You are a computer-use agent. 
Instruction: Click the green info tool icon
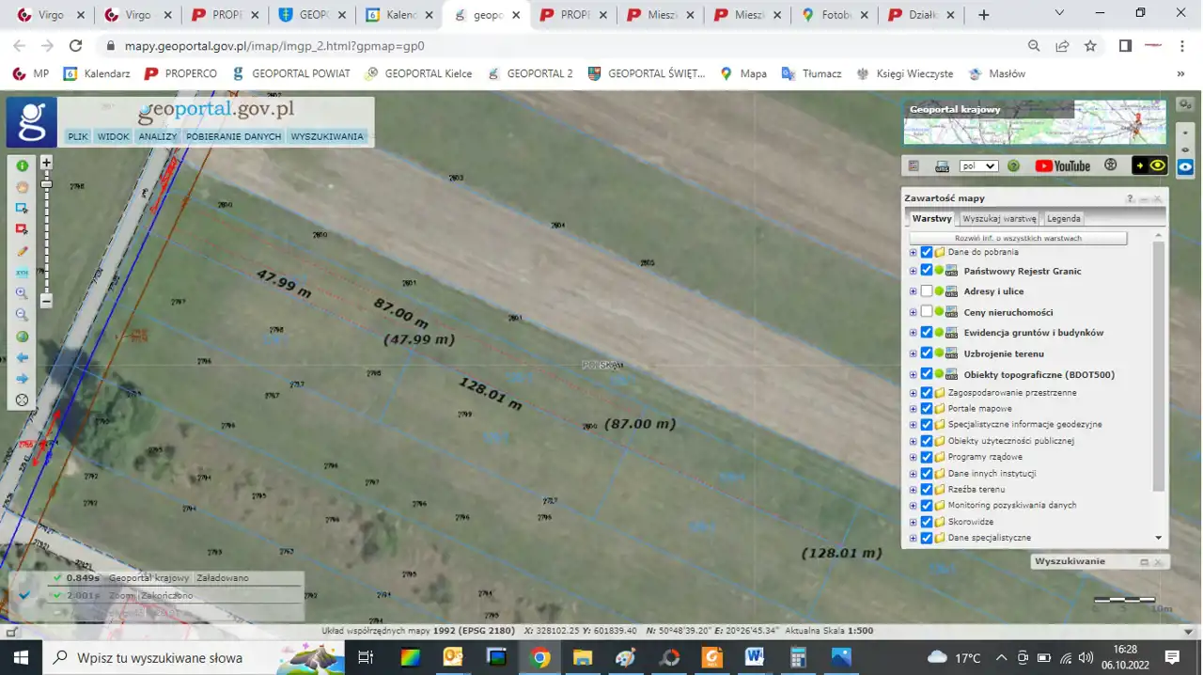(x=22, y=165)
